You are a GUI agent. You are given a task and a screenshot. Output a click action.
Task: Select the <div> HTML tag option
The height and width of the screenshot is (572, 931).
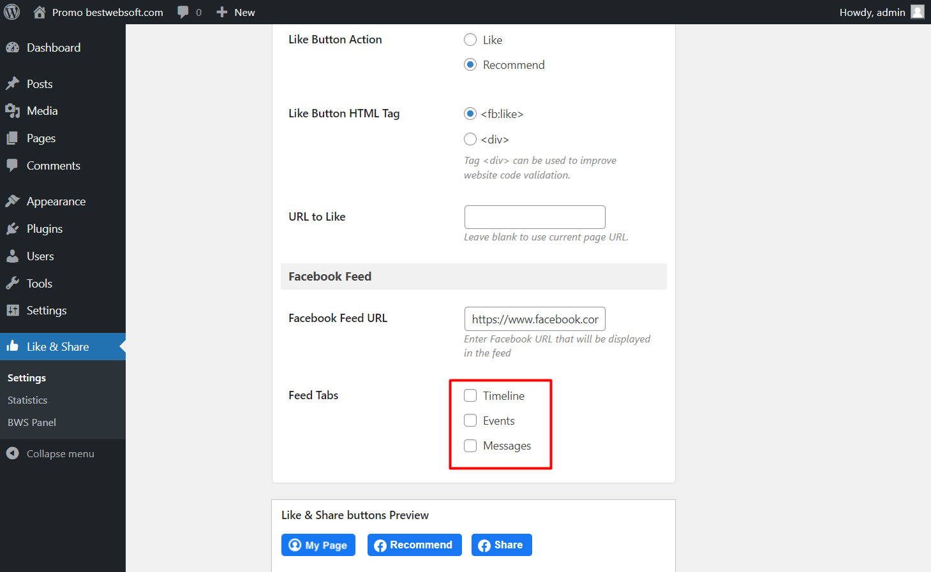(470, 139)
